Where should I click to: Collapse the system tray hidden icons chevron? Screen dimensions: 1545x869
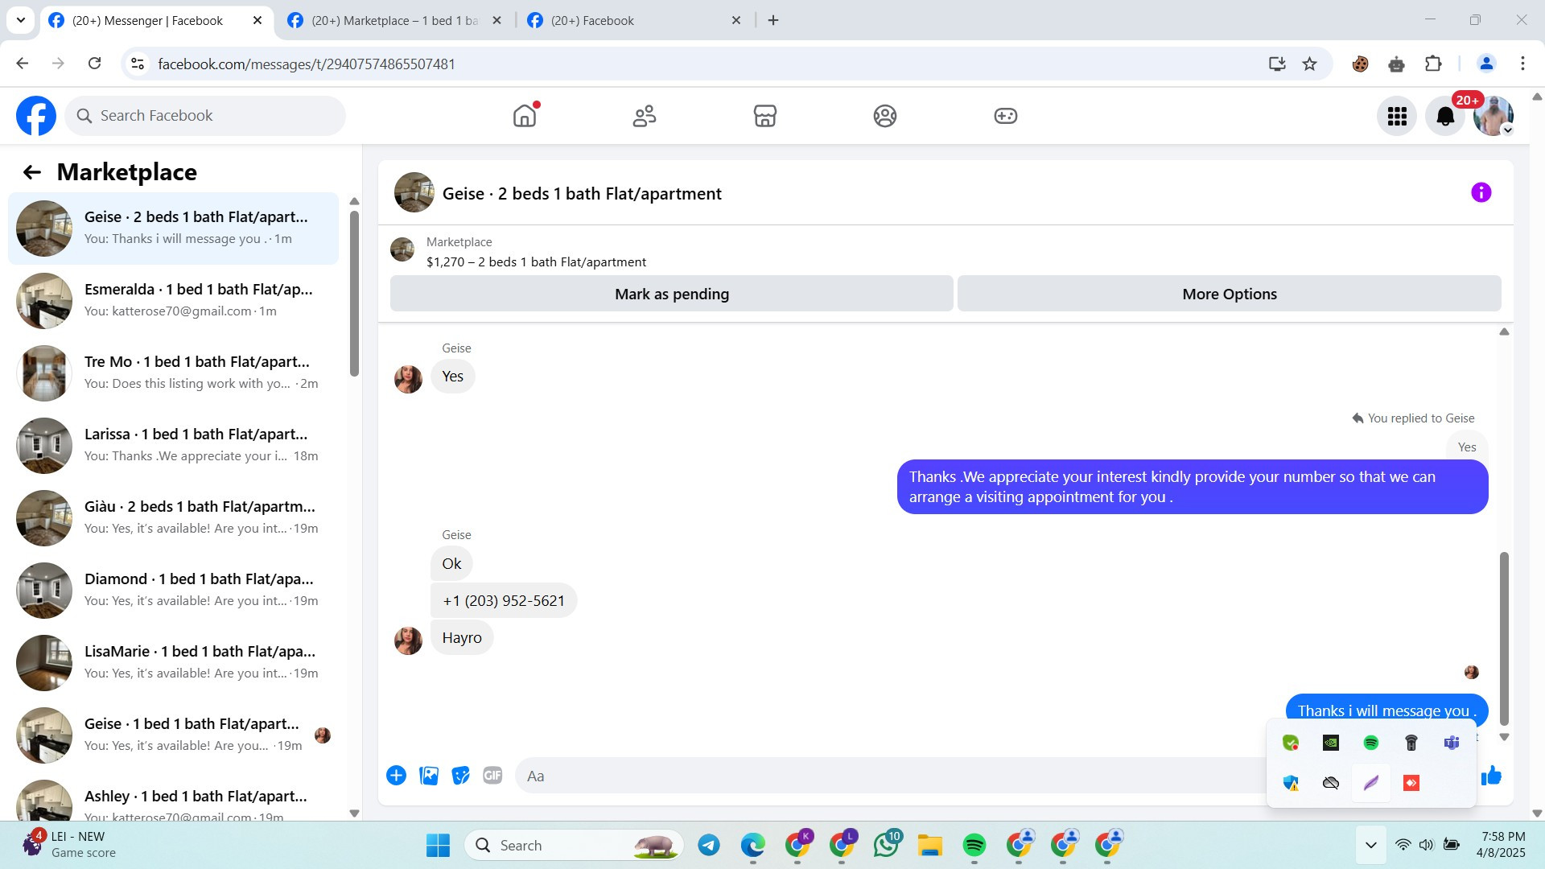pyautogui.click(x=1371, y=845)
